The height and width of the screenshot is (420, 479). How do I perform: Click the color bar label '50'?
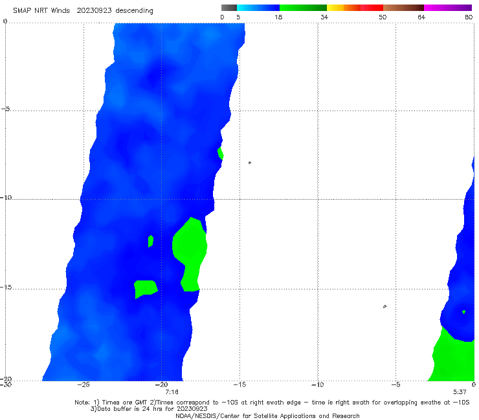click(x=383, y=17)
